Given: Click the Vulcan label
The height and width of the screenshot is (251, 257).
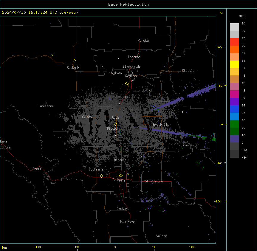Looking at the screenshot, I should 162,236.
